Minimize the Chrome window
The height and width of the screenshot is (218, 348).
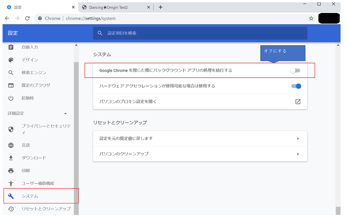coord(305,4)
